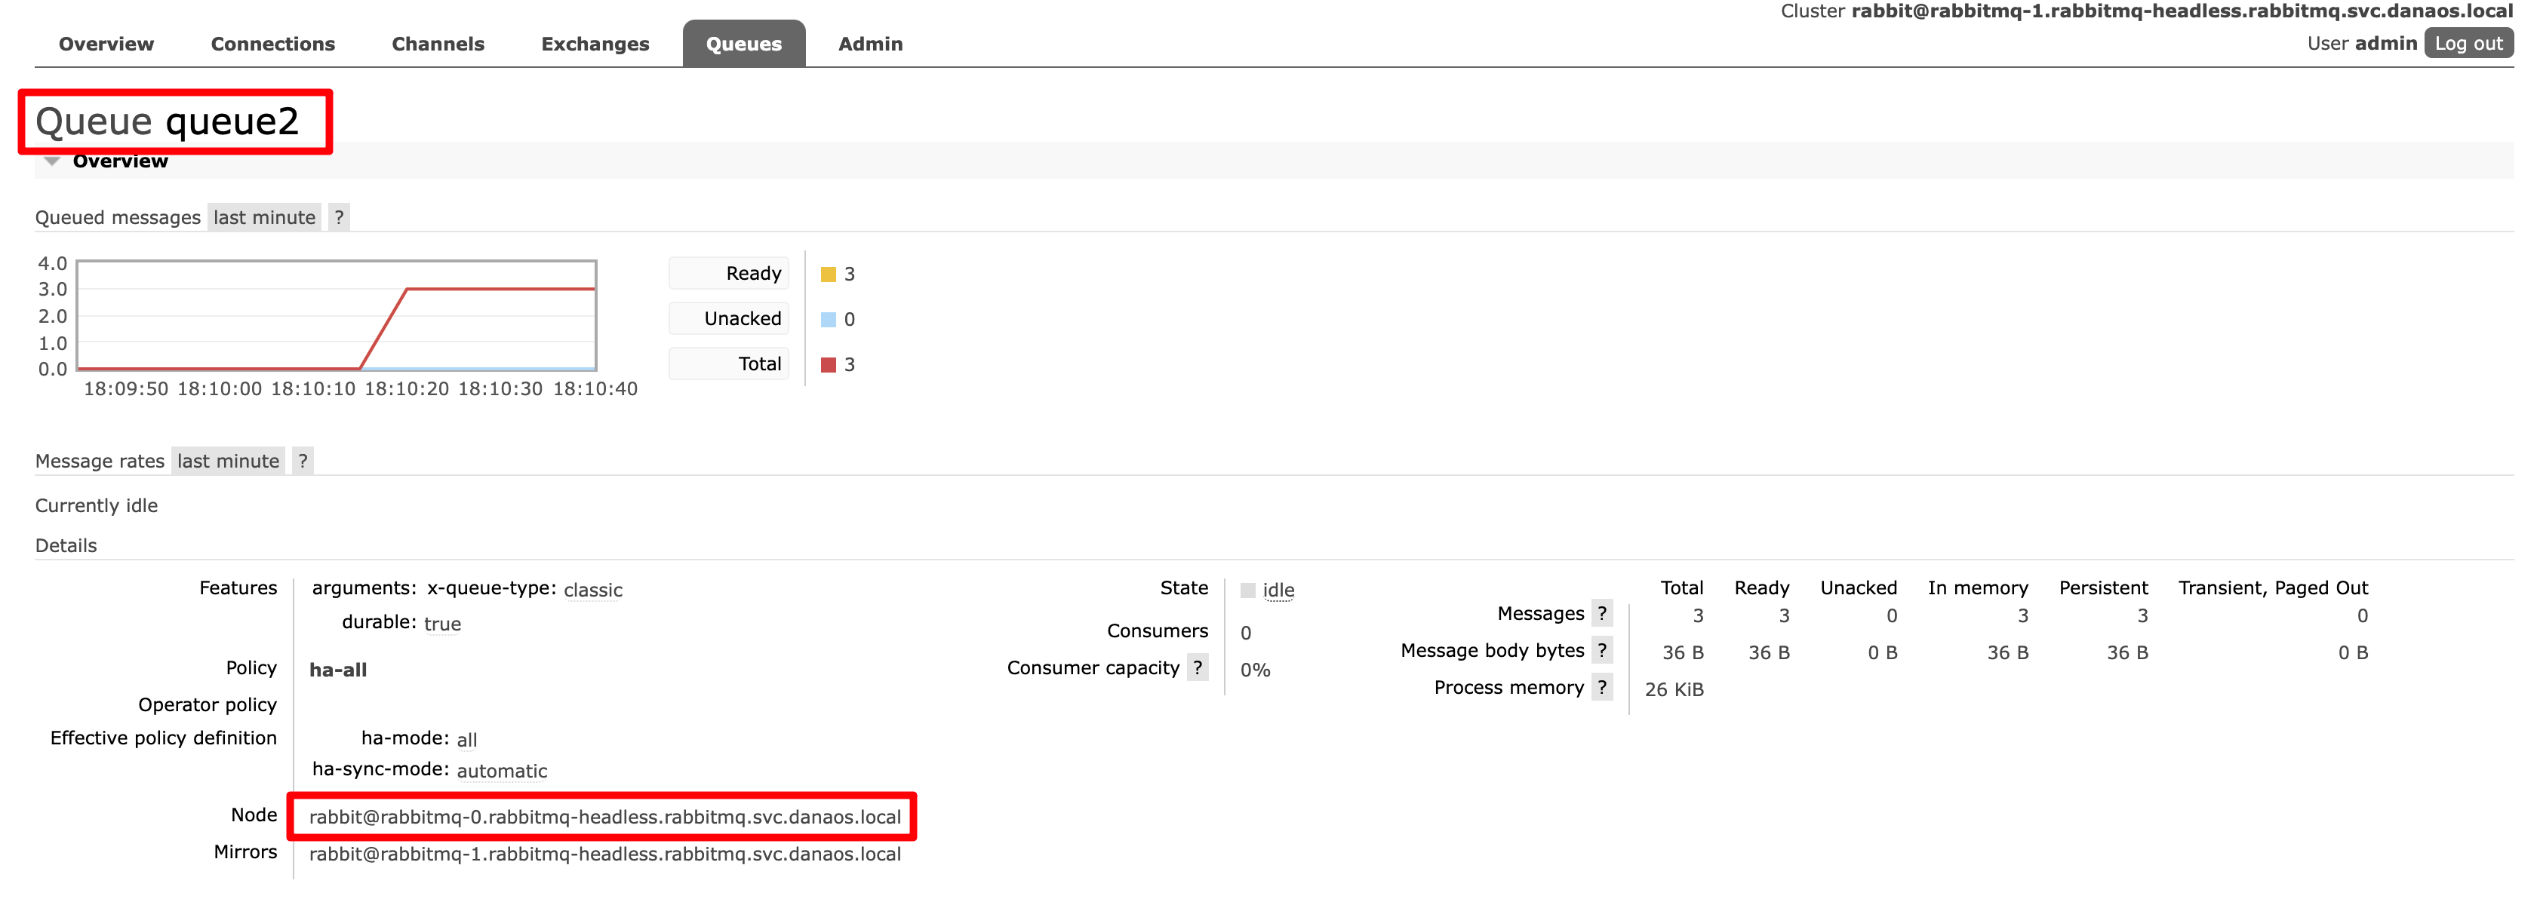Screen dimensions: 2537x902
Task: Click Consumer capacity help icon
Action: click(x=1198, y=667)
